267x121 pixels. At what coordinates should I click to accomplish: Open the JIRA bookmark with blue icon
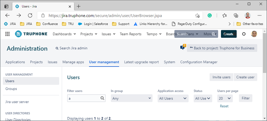(x=10, y=24)
